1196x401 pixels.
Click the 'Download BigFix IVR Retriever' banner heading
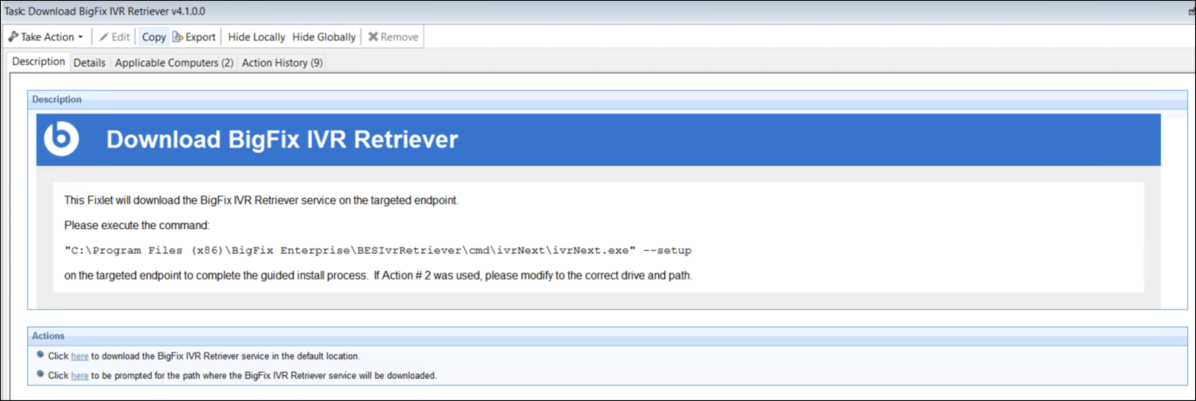(x=282, y=139)
